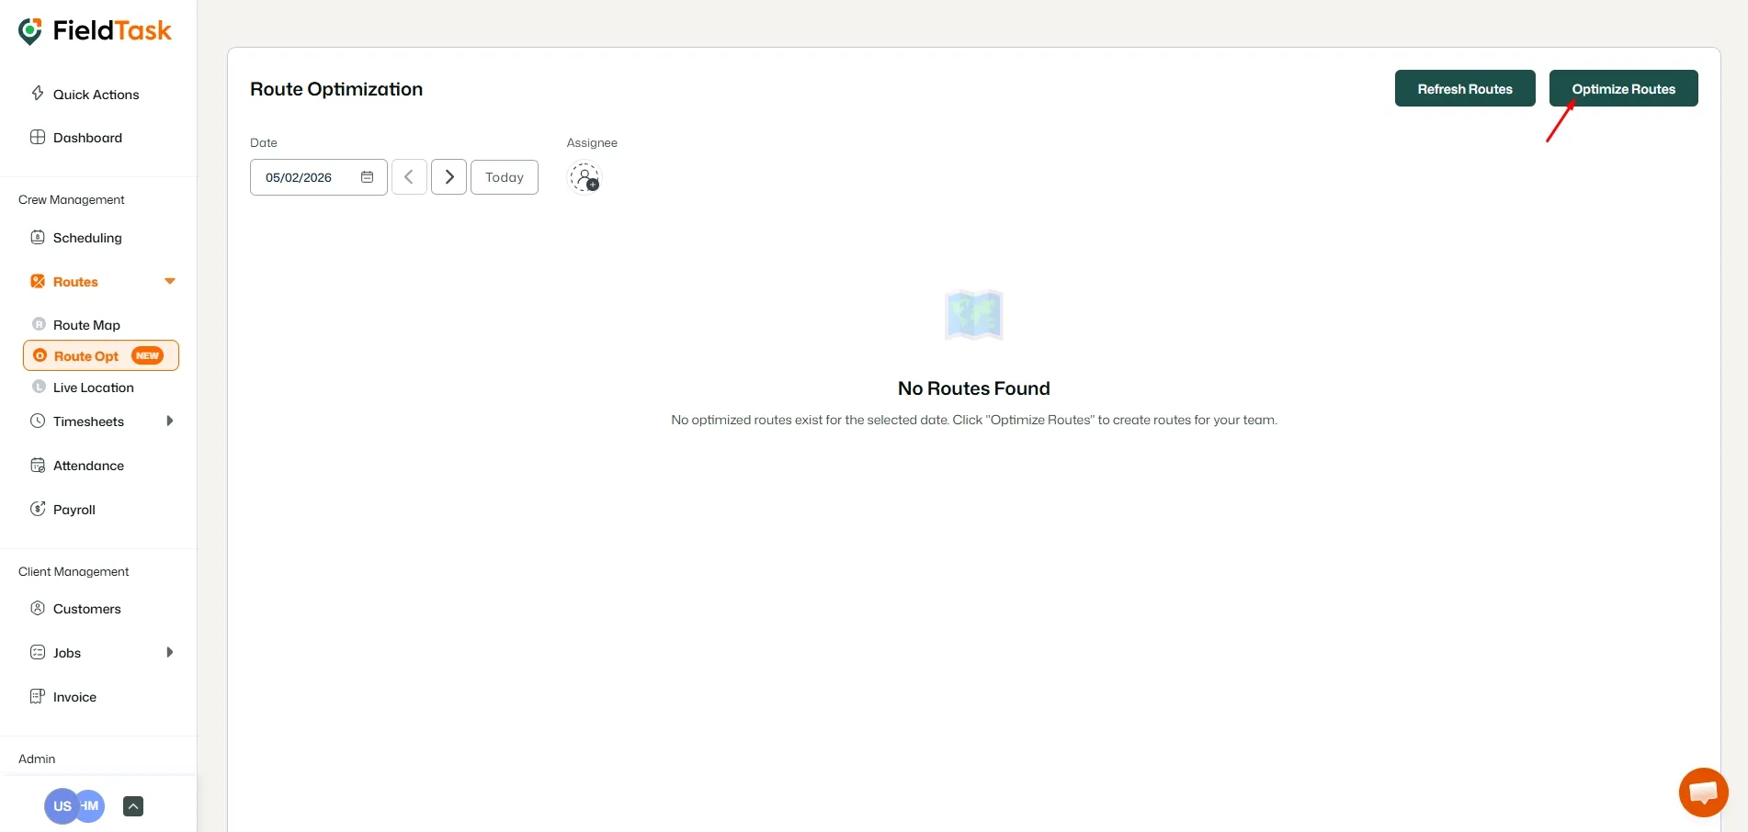Viewport: 1748px width, 832px height.
Task: Expand the Jobs submenu arrow
Action: 169,652
